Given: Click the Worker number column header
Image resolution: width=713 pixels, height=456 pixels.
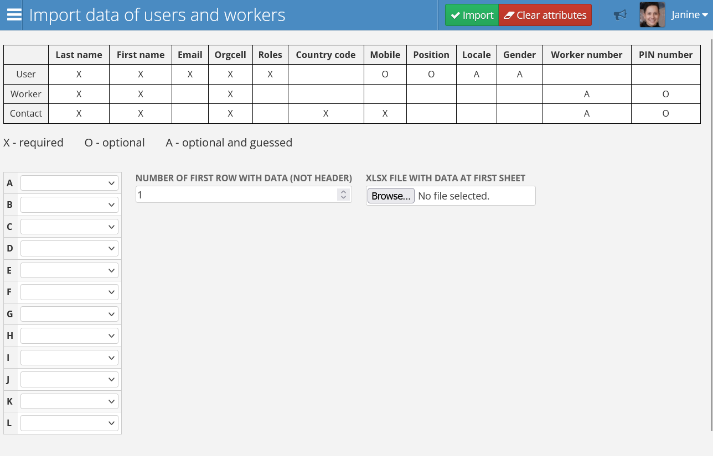Looking at the screenshot, I should click(586, 55).
